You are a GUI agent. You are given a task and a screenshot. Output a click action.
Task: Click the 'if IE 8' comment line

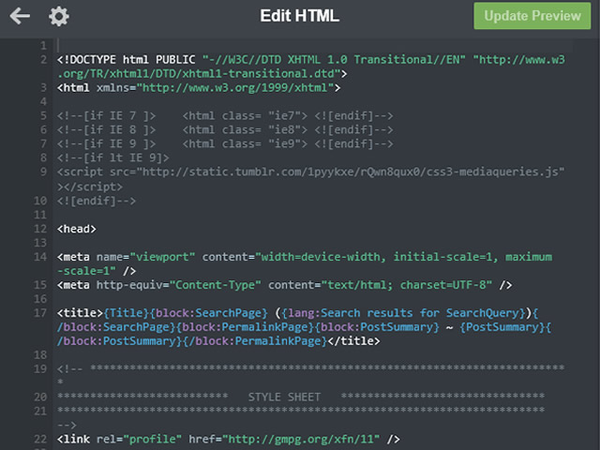tap(225, 129)
